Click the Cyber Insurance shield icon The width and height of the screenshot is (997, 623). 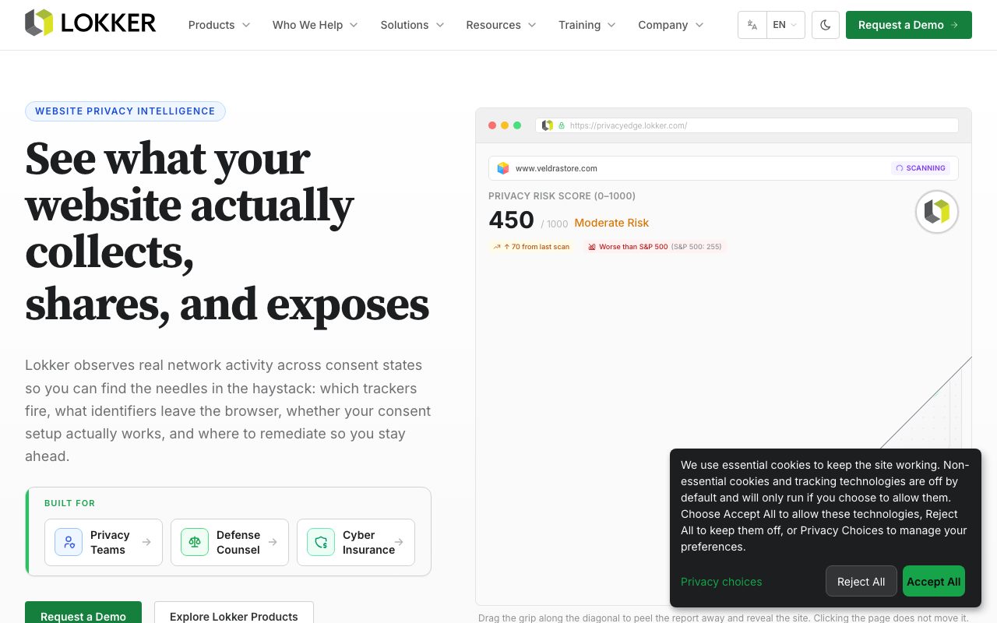click(x=321, y=542)
